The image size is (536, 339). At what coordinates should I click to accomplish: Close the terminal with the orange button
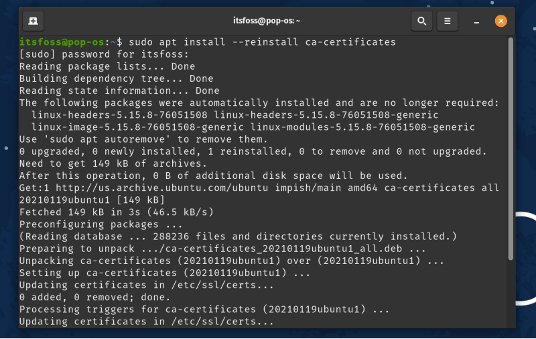[x=500, y=21]
